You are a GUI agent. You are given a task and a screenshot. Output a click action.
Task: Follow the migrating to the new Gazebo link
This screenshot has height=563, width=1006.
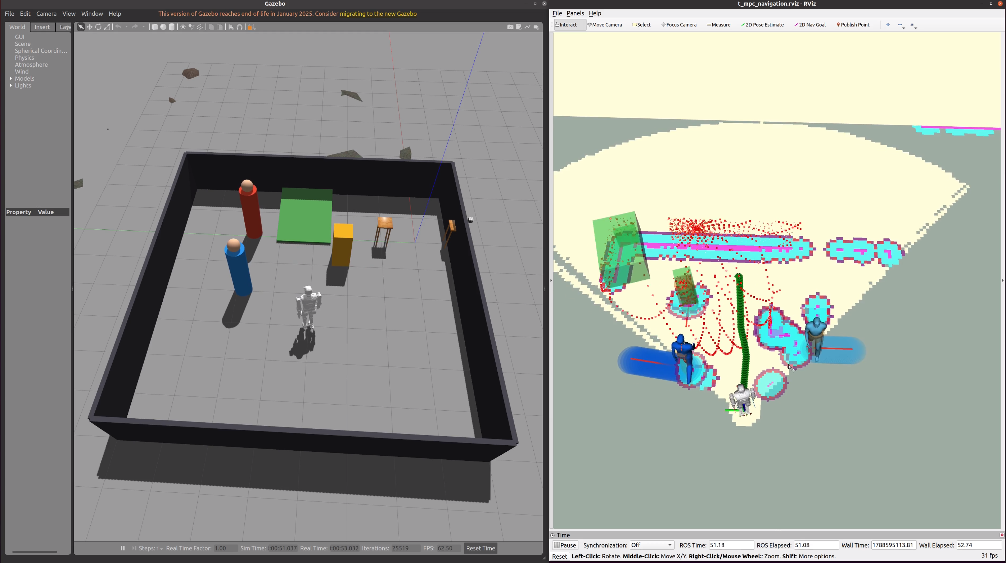[378, 14]
